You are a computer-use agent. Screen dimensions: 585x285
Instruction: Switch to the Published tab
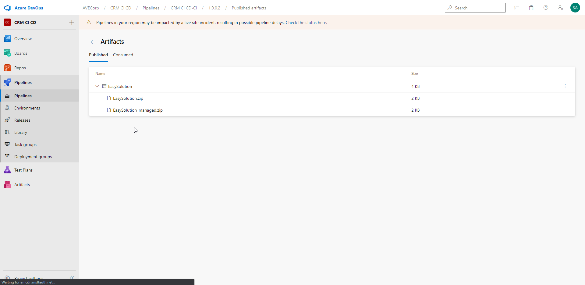tap(98, 55)
